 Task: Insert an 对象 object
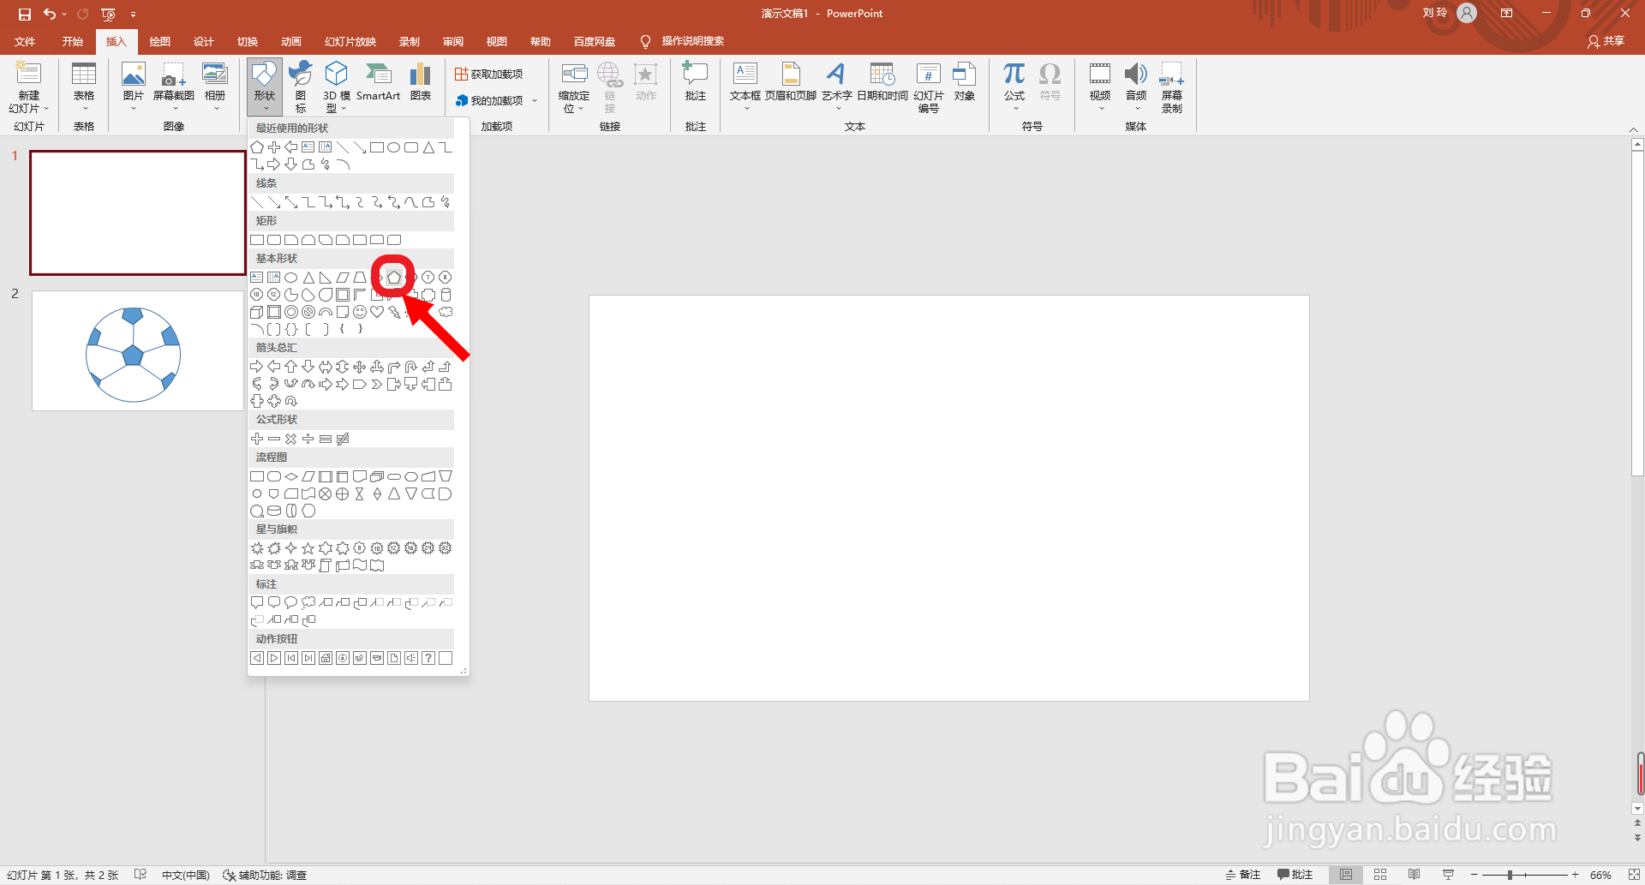[965, 82]
